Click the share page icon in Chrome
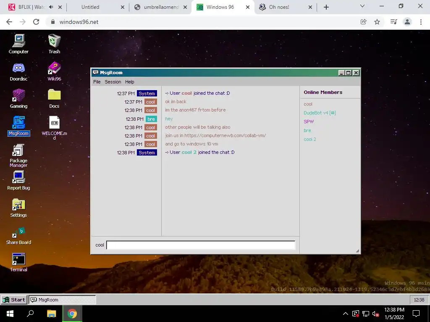The width and height of the screenshot is (430, 322). coord(364,22)
